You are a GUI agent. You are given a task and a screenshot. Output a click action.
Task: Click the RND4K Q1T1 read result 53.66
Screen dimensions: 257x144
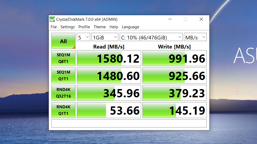[109, 110]
